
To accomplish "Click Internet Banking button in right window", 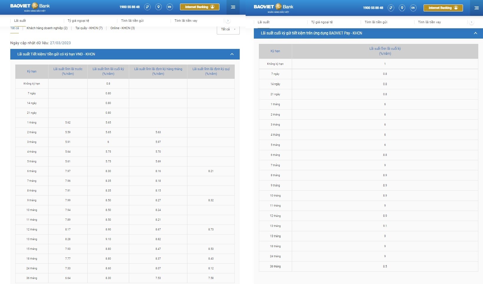I will pyautogui.click(x=443, y=8).
